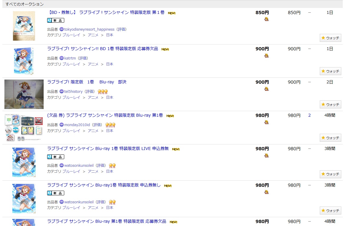Open thumbnail of the ラブライブ! 限定版 1巻 listing

coord(24,94)
